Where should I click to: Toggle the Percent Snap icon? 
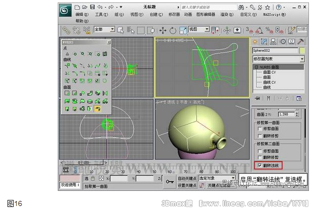269,31
